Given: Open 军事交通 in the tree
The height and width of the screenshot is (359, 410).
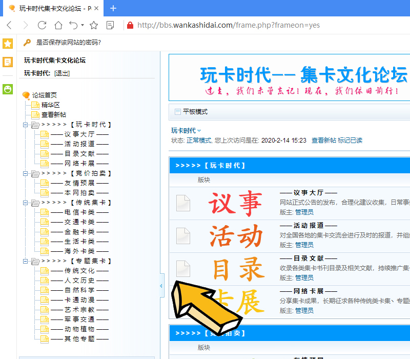Looking at the screenshot, I should (x=79, y=320).
